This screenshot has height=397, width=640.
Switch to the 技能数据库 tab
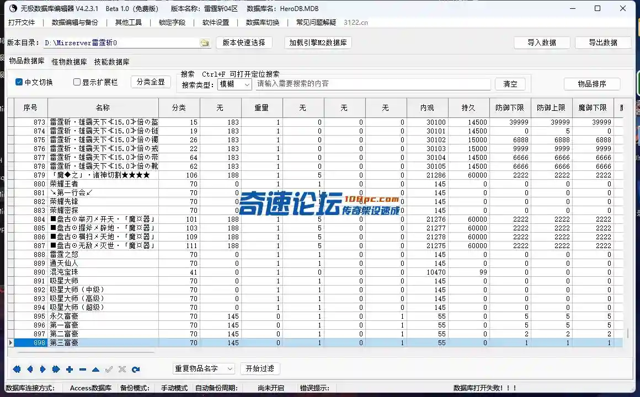pyautogui.click(x=111, y=62)
